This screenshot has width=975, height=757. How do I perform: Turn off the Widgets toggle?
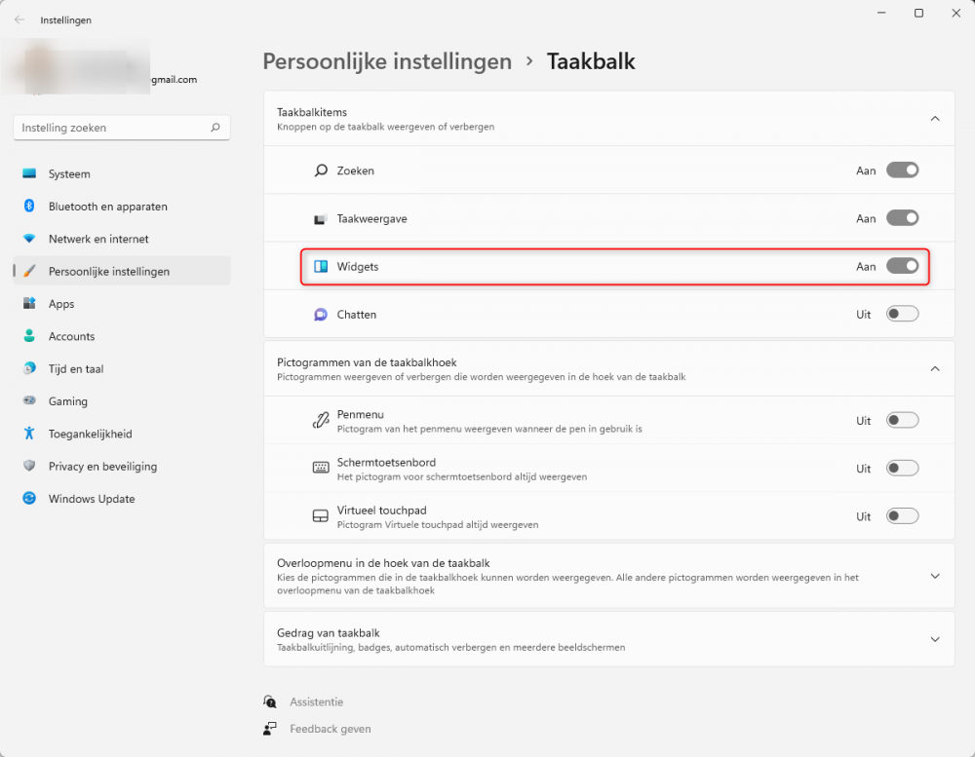(902, 266)
